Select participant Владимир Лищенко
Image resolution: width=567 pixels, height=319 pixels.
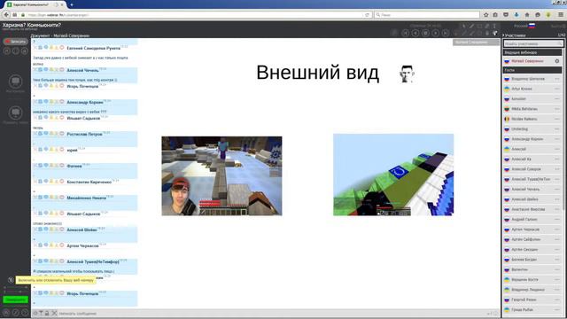click(x=532, y=290)
